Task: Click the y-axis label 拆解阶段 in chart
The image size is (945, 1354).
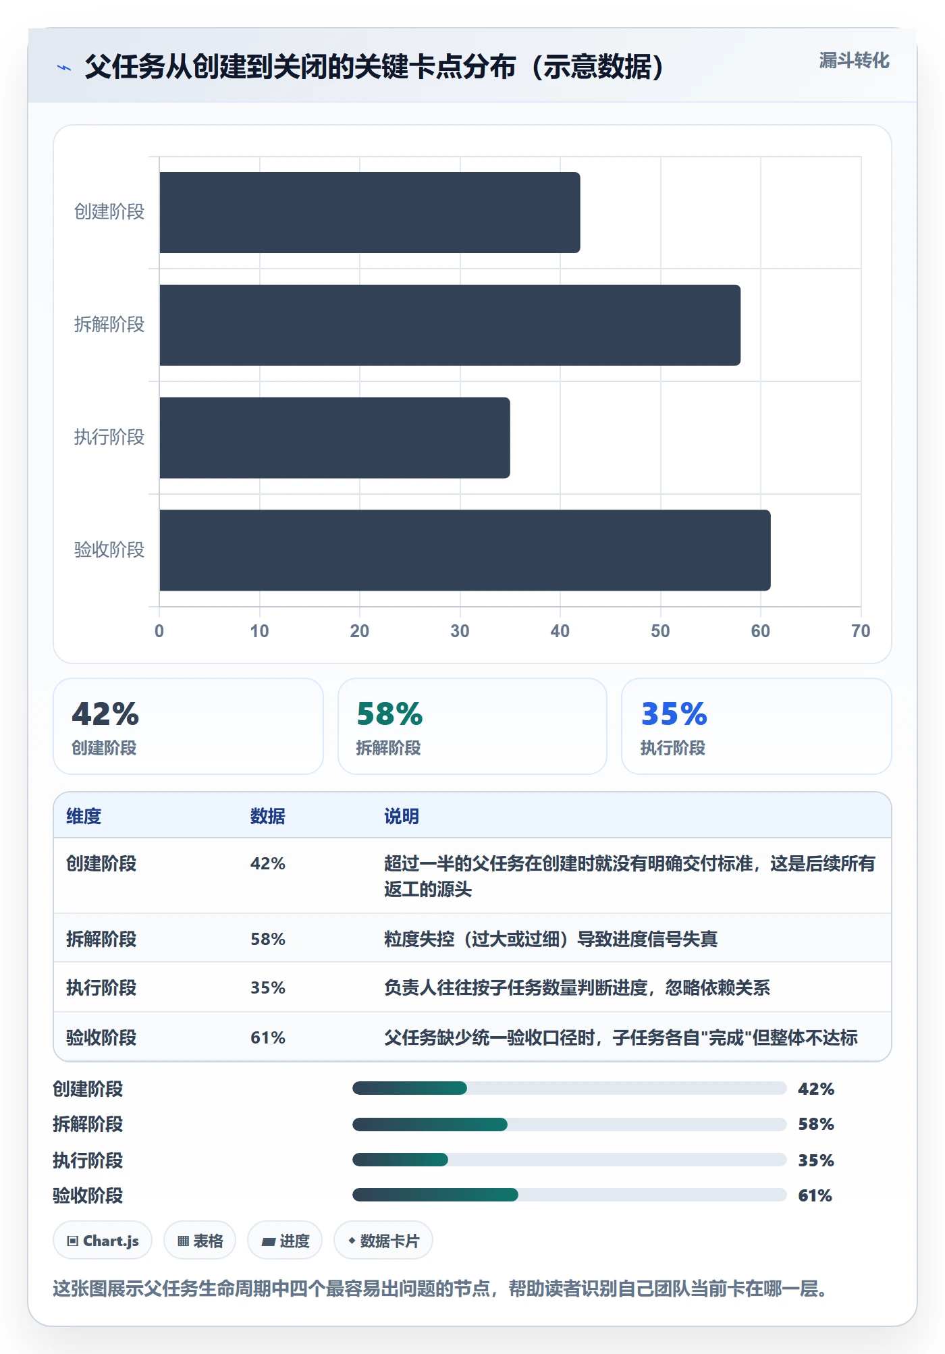Action: [x=109, y=325]
